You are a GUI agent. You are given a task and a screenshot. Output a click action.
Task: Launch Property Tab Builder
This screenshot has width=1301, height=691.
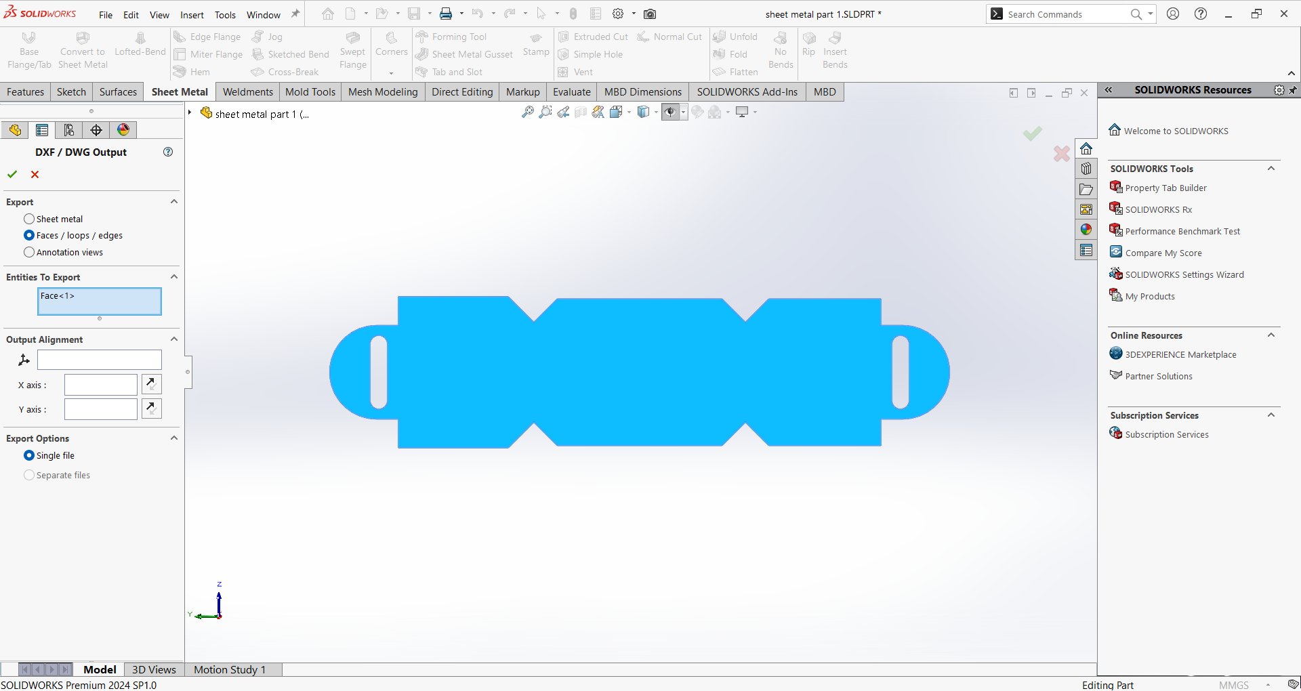coord(1166,188)
